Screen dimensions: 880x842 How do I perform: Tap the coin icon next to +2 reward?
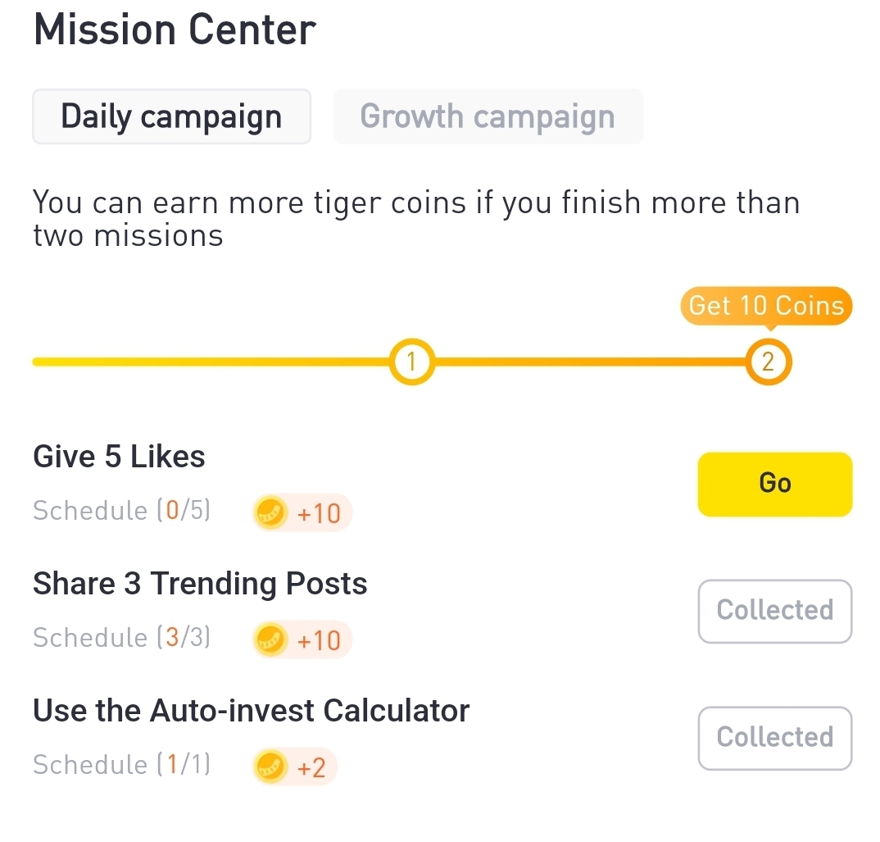coord(271,767)
